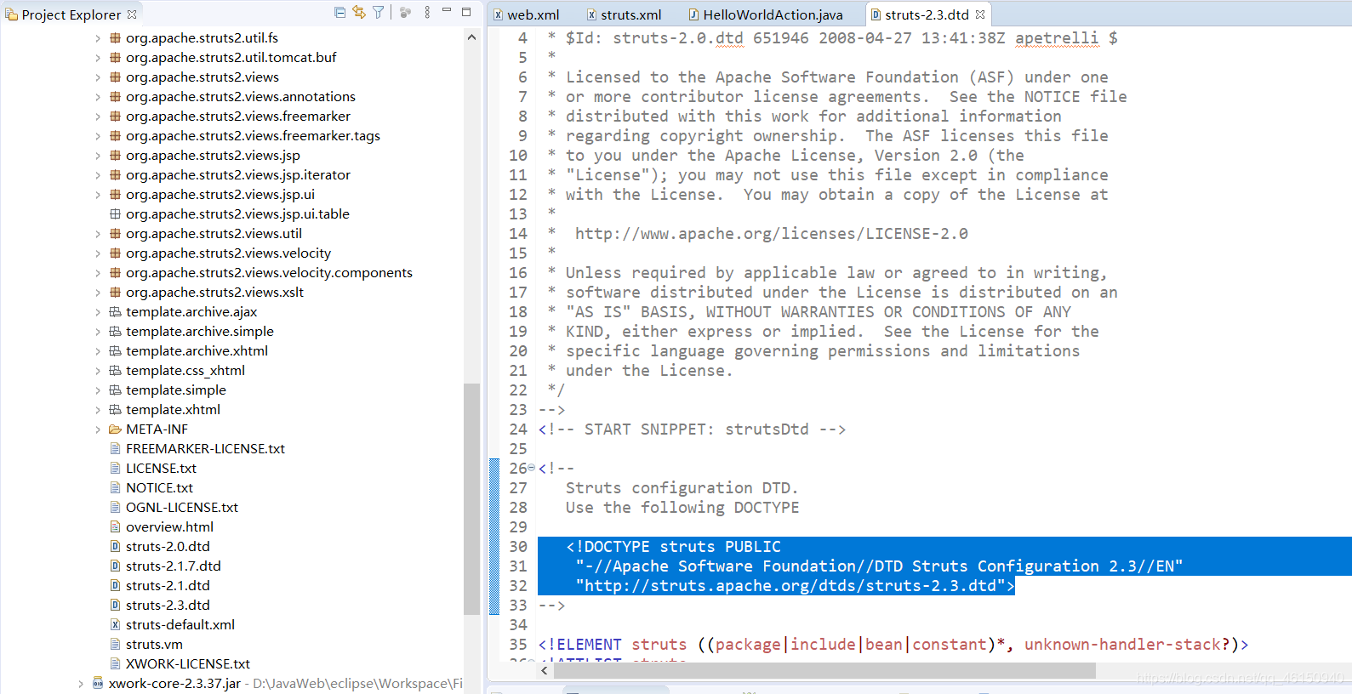1352x694 pixels.
Task: Expand org.apache.struts2.views.freemarker.tags package
Action: (x=98, y=136)
